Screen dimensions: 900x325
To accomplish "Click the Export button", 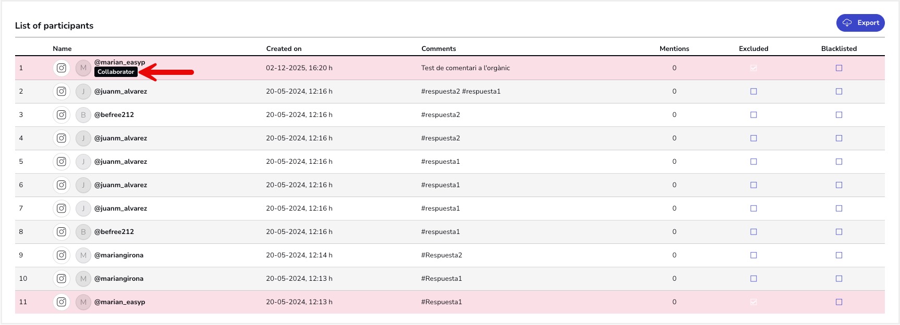I will 860,23.
